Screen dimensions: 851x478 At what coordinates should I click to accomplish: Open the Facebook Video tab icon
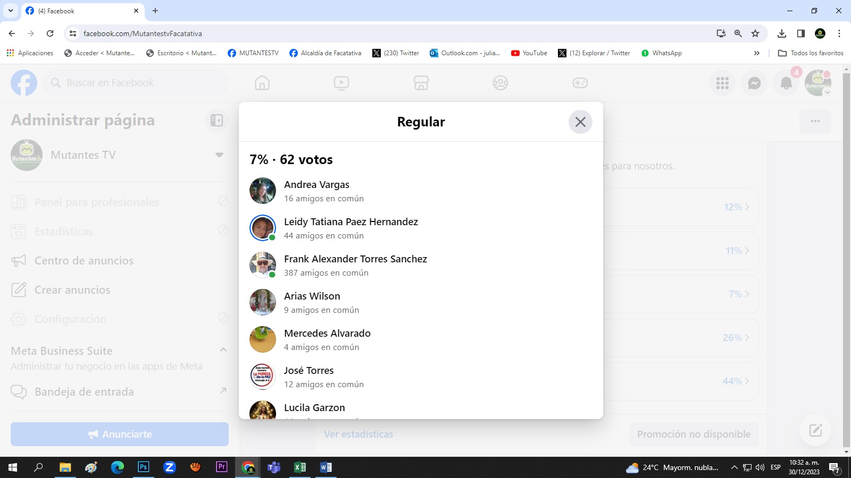point(341,83)
